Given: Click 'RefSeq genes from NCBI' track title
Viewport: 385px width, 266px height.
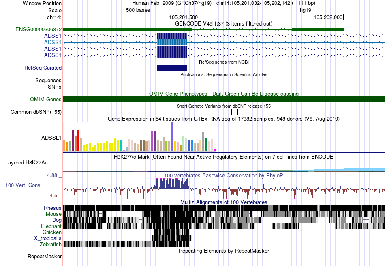Looking at the screenshot, I should [x=224, y=62].
